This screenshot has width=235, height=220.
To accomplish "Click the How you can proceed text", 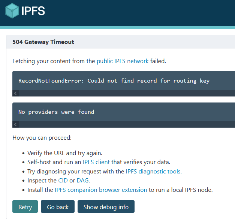I will pos(42,138).
